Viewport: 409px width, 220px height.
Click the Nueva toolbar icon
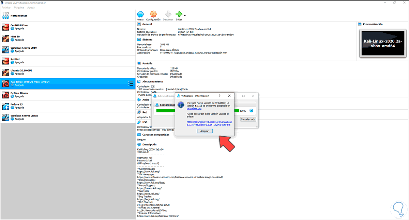point(140,14)
